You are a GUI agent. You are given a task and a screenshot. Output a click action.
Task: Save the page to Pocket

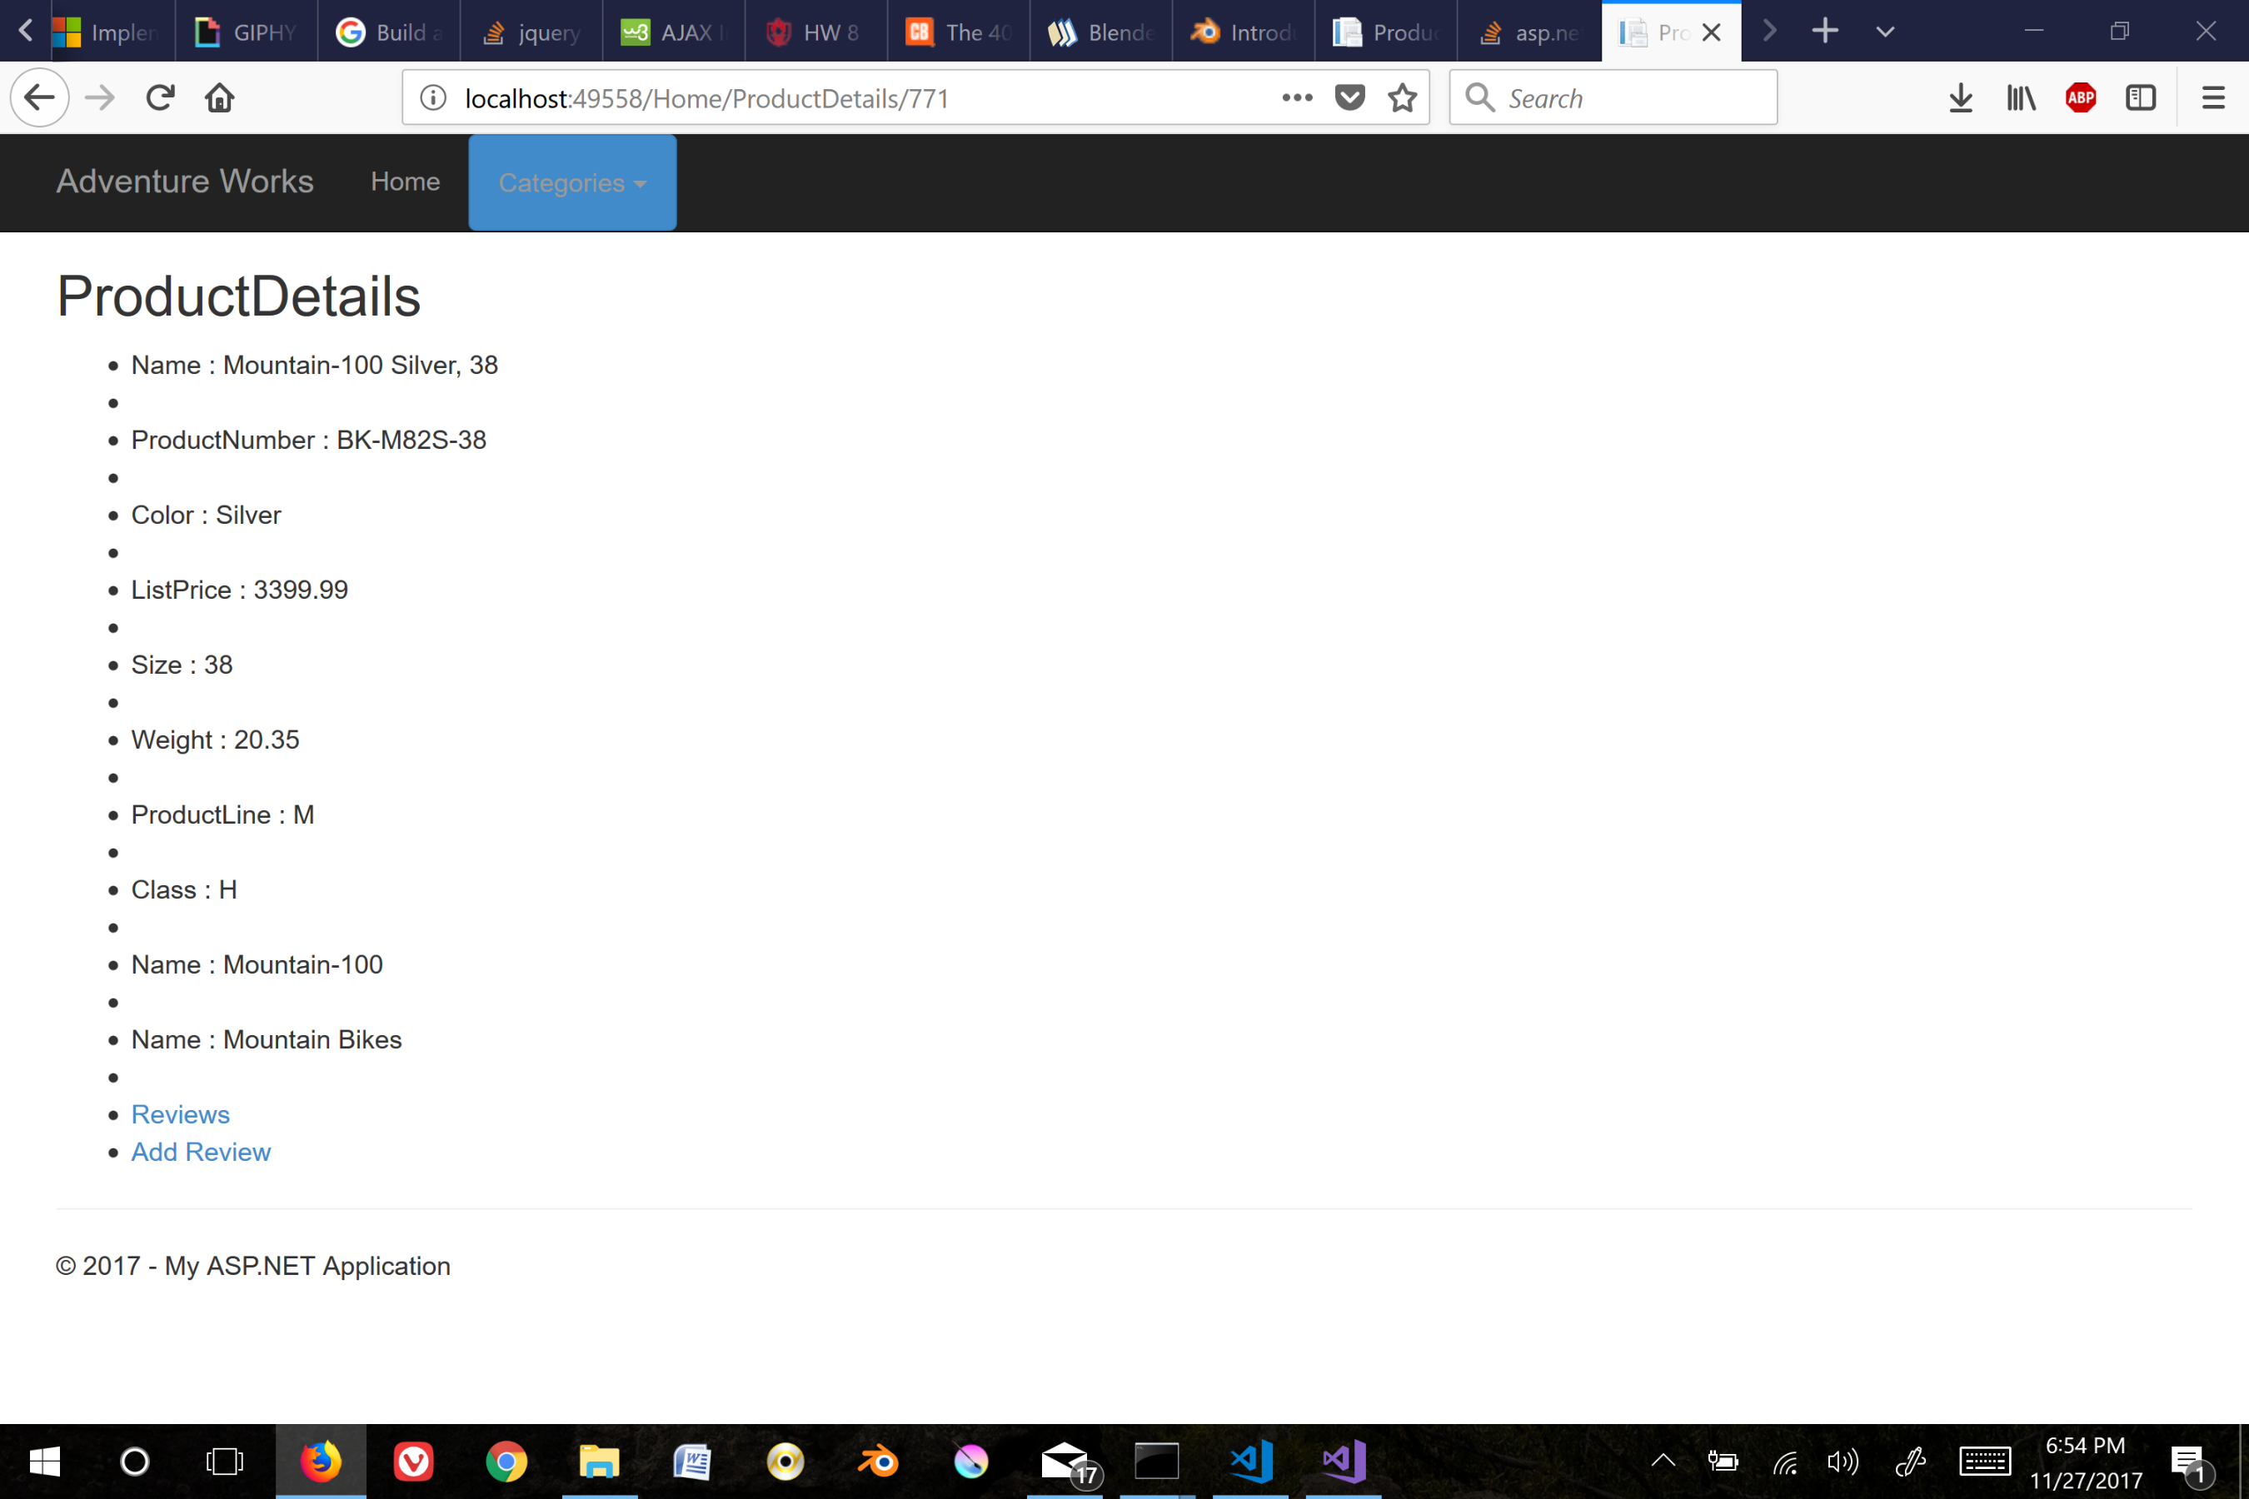point(1349,97)
